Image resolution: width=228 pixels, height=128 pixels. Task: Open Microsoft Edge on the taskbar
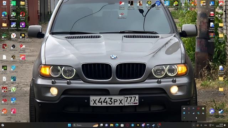[117, 125]
